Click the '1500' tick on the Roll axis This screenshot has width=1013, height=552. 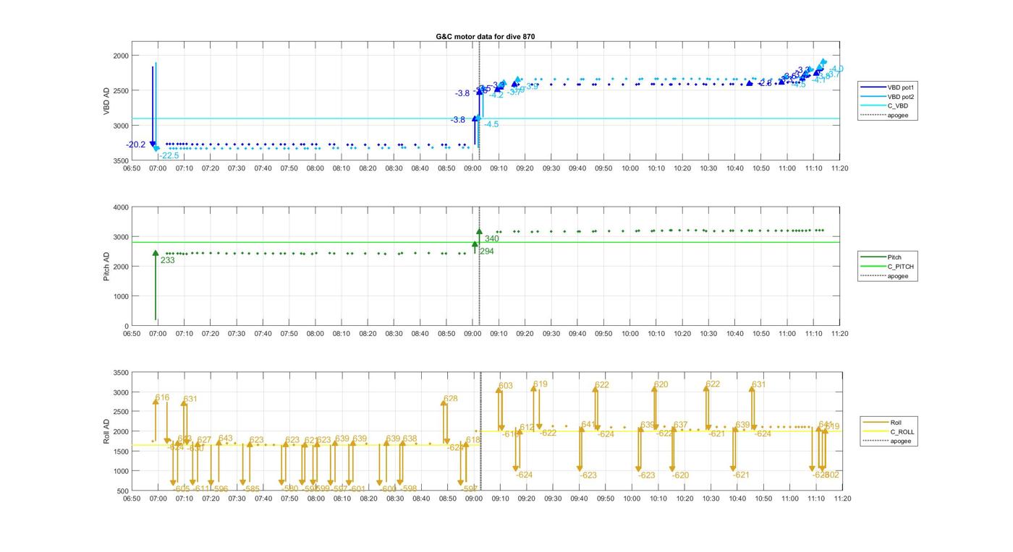(120, 452)
